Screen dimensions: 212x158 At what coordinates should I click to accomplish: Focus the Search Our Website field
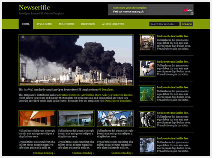coord(164,24)
